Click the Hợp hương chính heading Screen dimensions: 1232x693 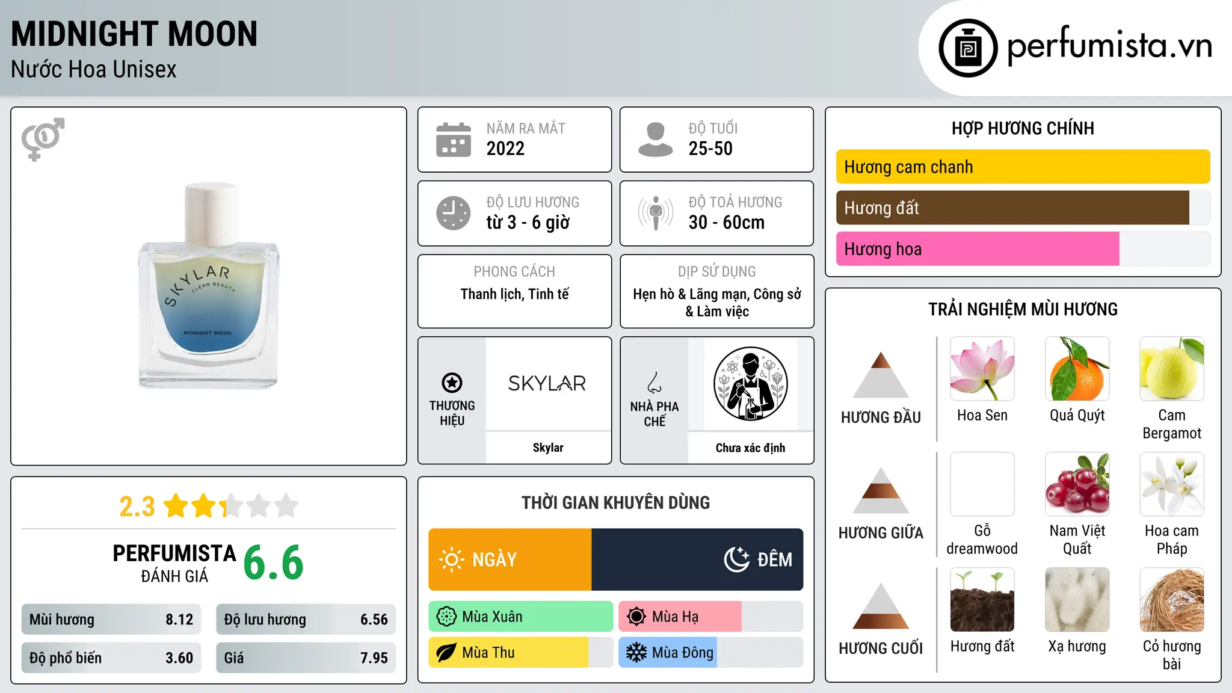click(x=1023, y=128)
